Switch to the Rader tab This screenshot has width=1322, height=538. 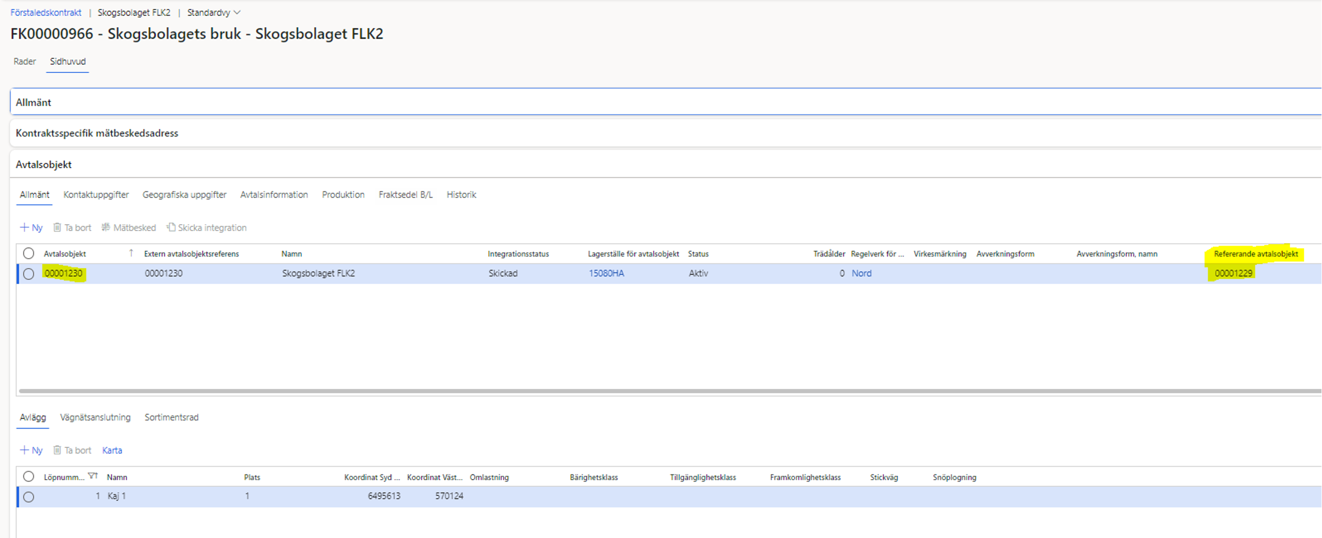click(x=25, y=62)
